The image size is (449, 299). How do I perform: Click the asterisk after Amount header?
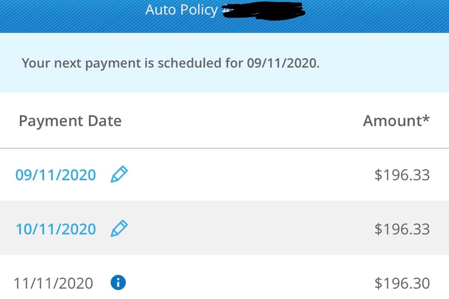pyautogui.click(x=426, y=119)
